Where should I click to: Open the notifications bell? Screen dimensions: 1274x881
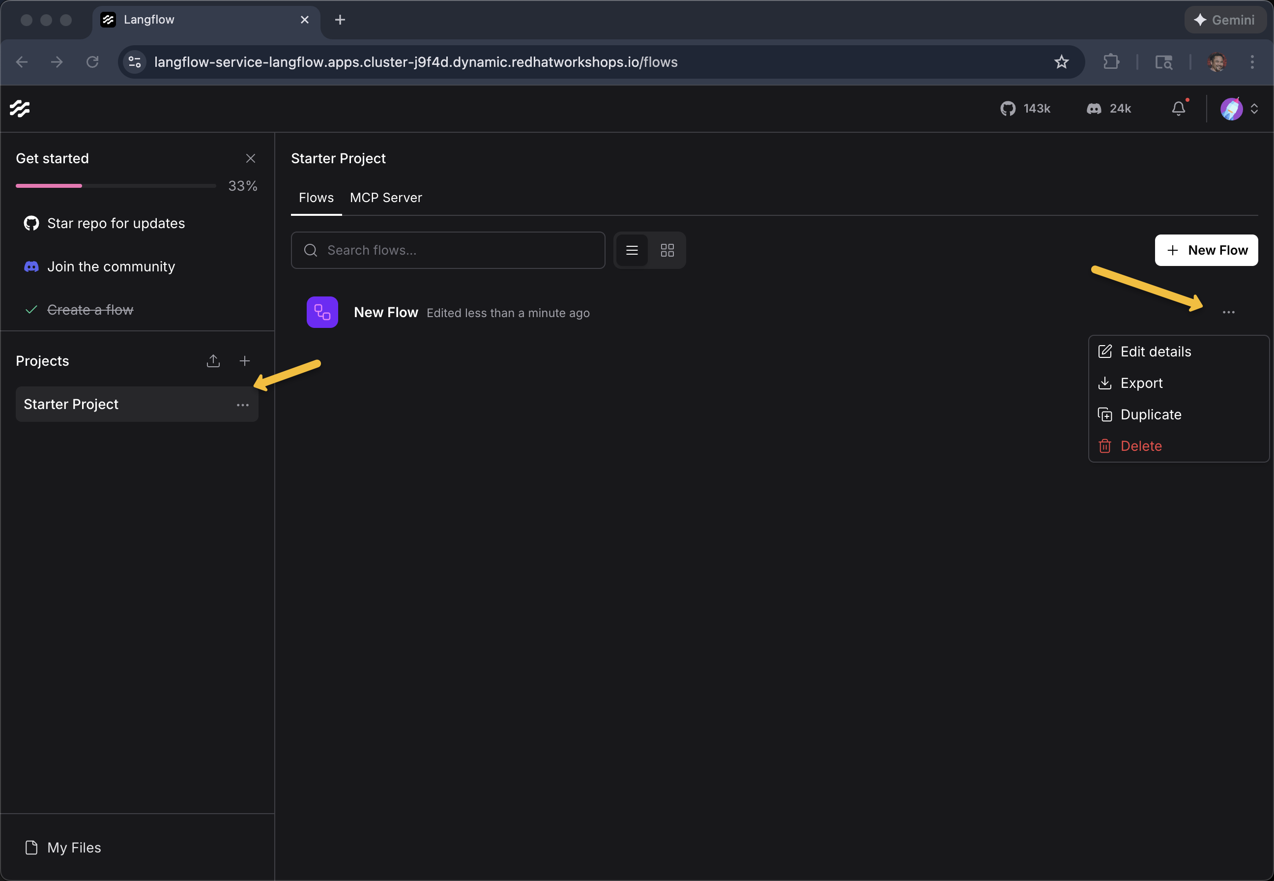[1178, 108]
